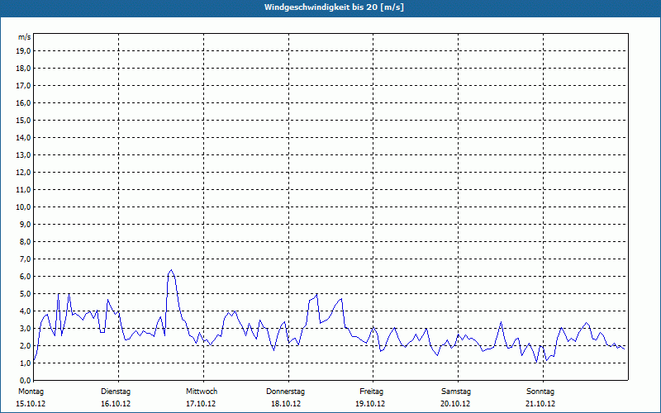Click the 'Montag' day label

coord(31,392)
